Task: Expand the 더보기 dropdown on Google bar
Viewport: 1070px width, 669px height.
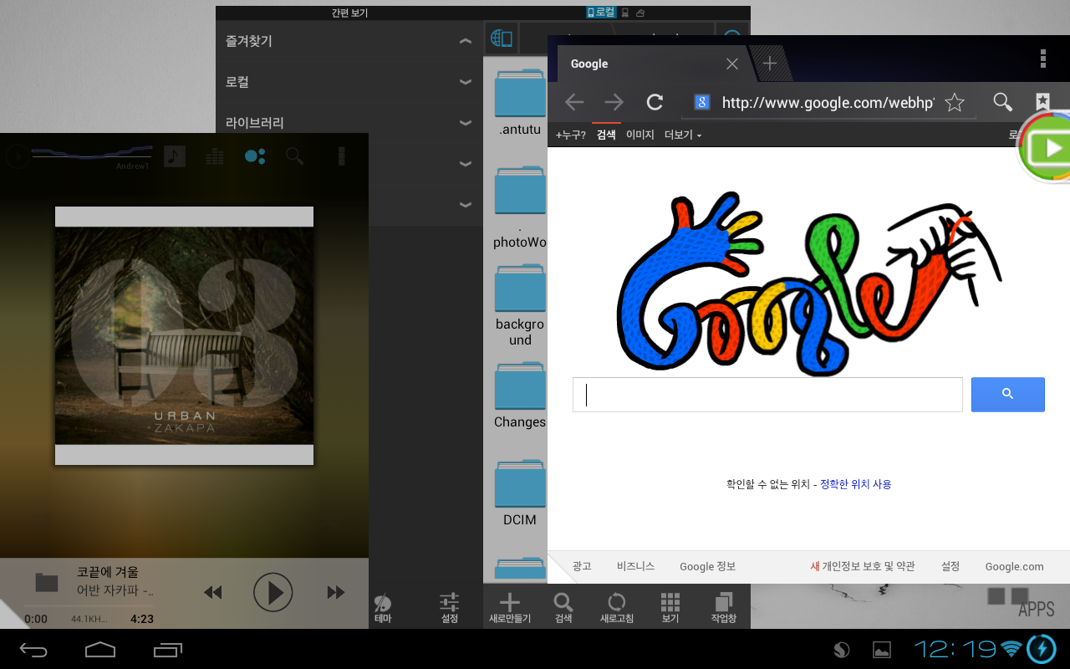Action: coord(683,135)
